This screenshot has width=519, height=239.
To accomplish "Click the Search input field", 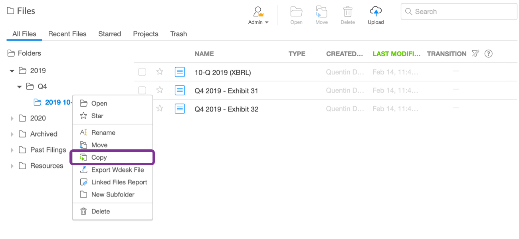I will (x=463, y=12).
